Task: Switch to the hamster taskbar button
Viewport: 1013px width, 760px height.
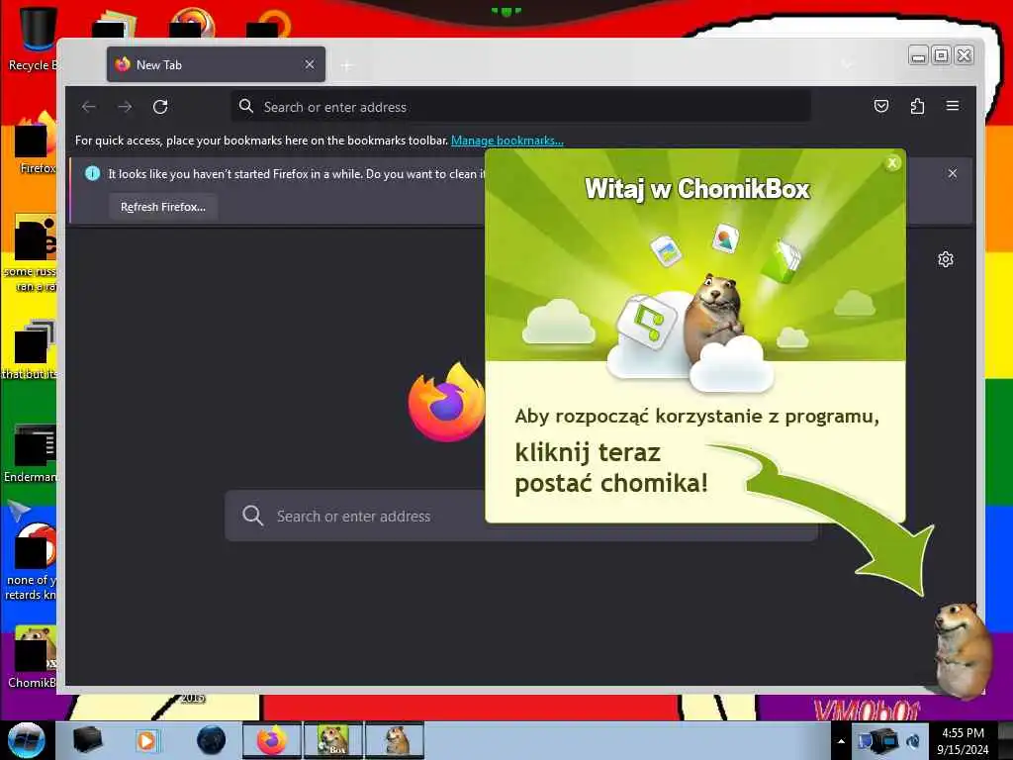Action: [395, 740]
